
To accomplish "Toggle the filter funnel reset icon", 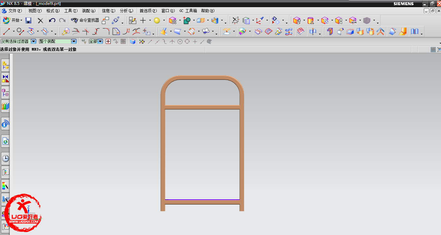I will 84,41.
